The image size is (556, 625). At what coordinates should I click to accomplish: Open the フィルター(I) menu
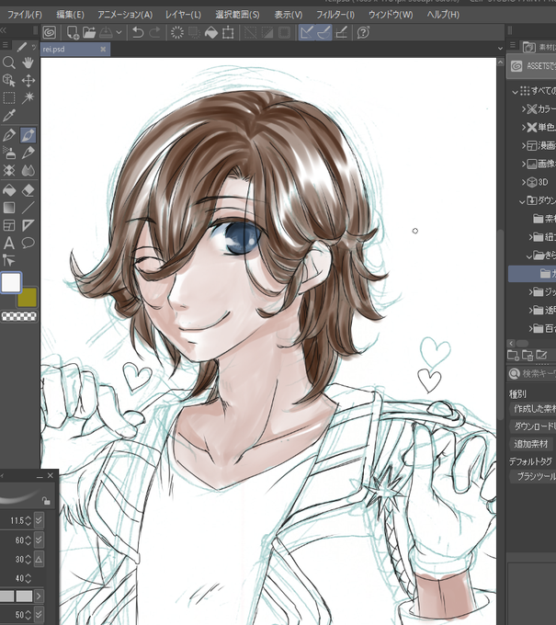point(335,15)
